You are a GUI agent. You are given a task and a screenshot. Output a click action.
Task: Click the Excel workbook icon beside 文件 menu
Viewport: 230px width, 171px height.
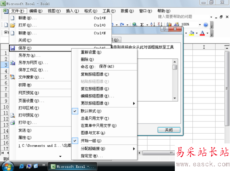point(6,11)
